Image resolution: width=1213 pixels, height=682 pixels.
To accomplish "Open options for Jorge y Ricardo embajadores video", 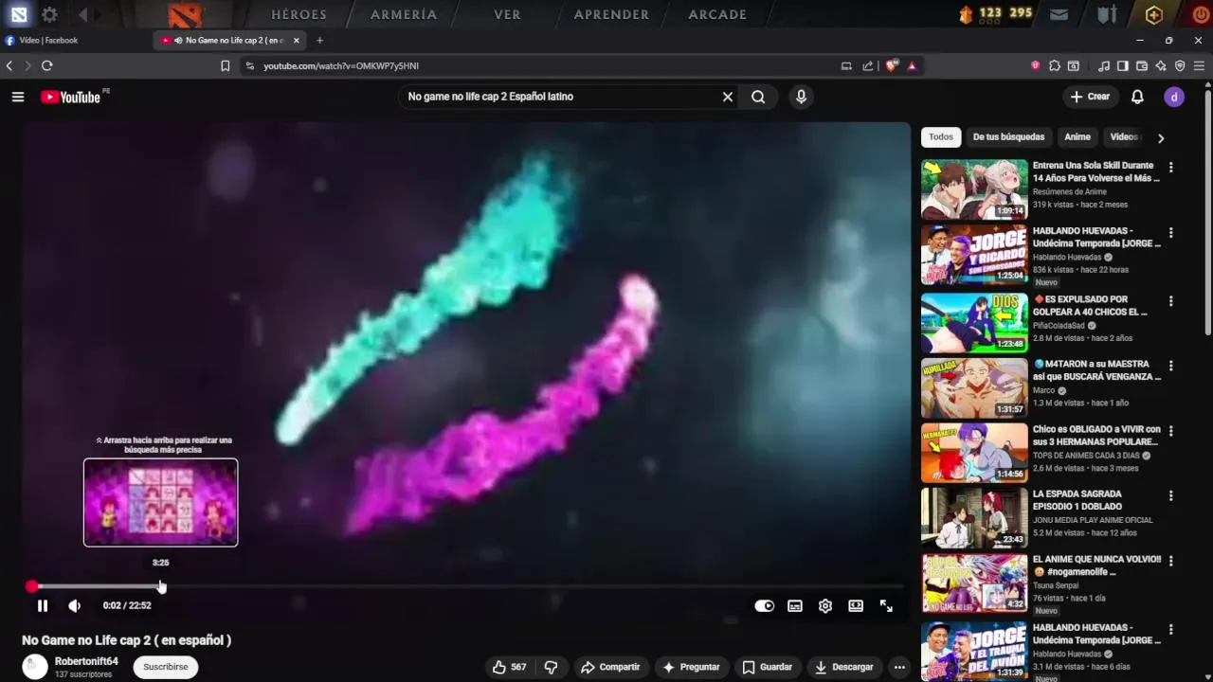I will (1171, 233).
